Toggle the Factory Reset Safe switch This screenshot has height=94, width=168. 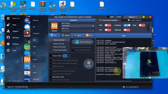coord(66,56)
